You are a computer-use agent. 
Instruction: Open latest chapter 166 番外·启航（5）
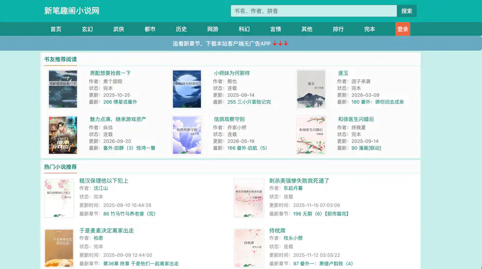pos(247,148)
